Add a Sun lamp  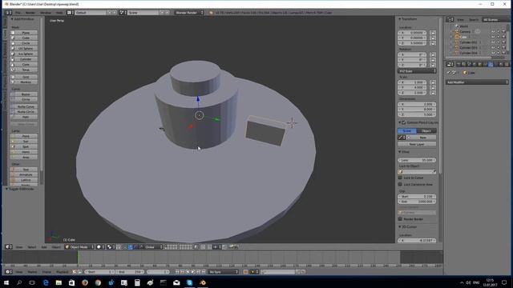[x=24, y=142]
